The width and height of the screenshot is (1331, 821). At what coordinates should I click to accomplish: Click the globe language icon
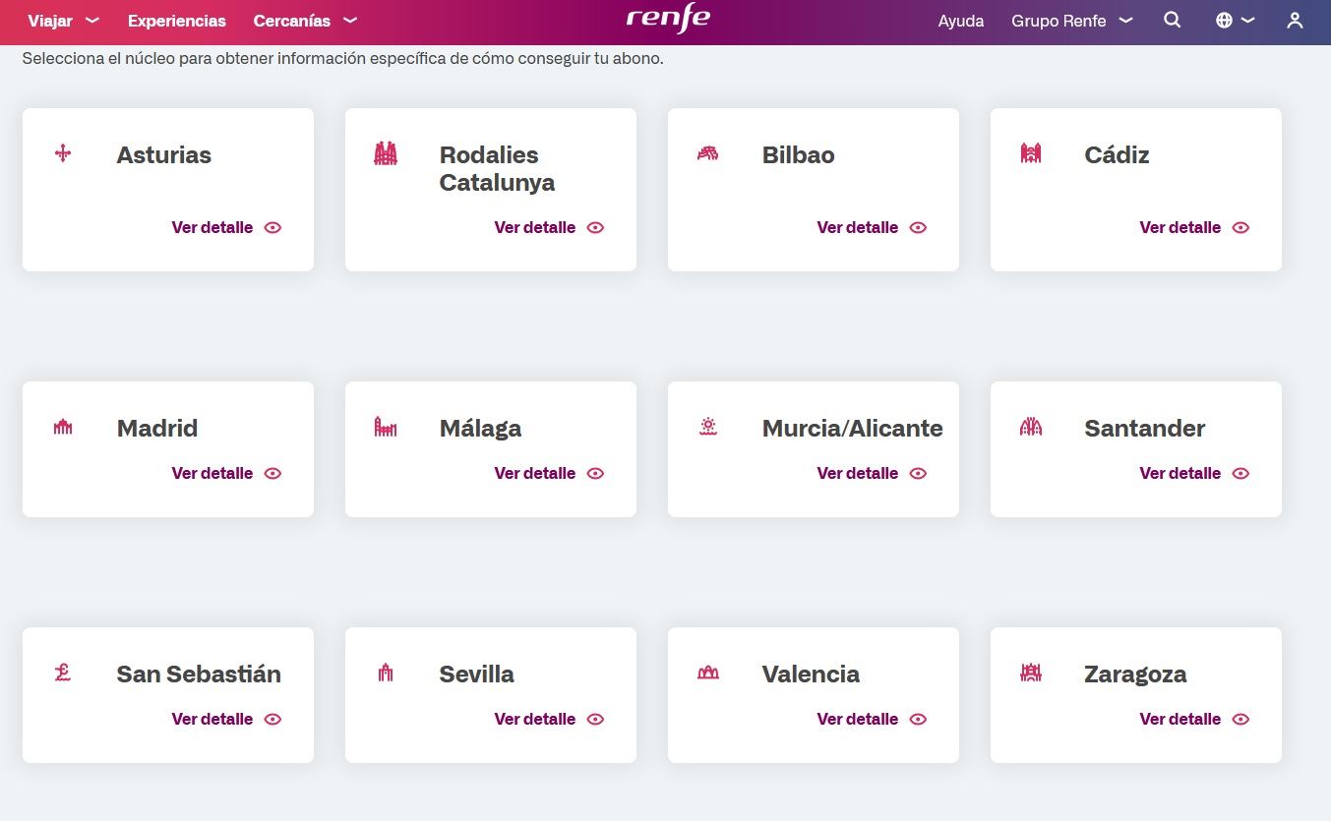point(1225,20)
